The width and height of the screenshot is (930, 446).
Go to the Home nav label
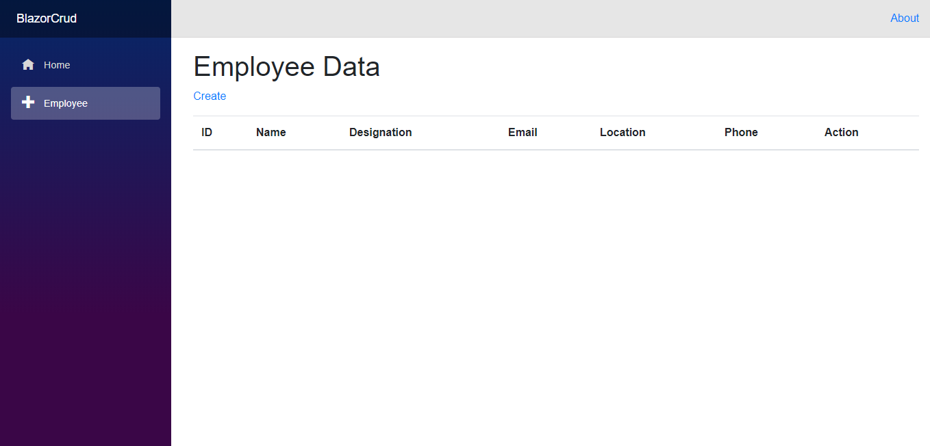coord(57,65)
